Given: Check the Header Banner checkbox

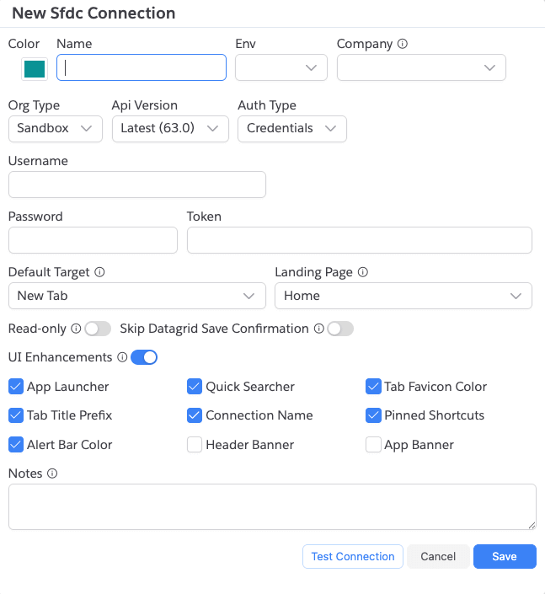Looking at the screenshot, I should [x=194, y=445].
